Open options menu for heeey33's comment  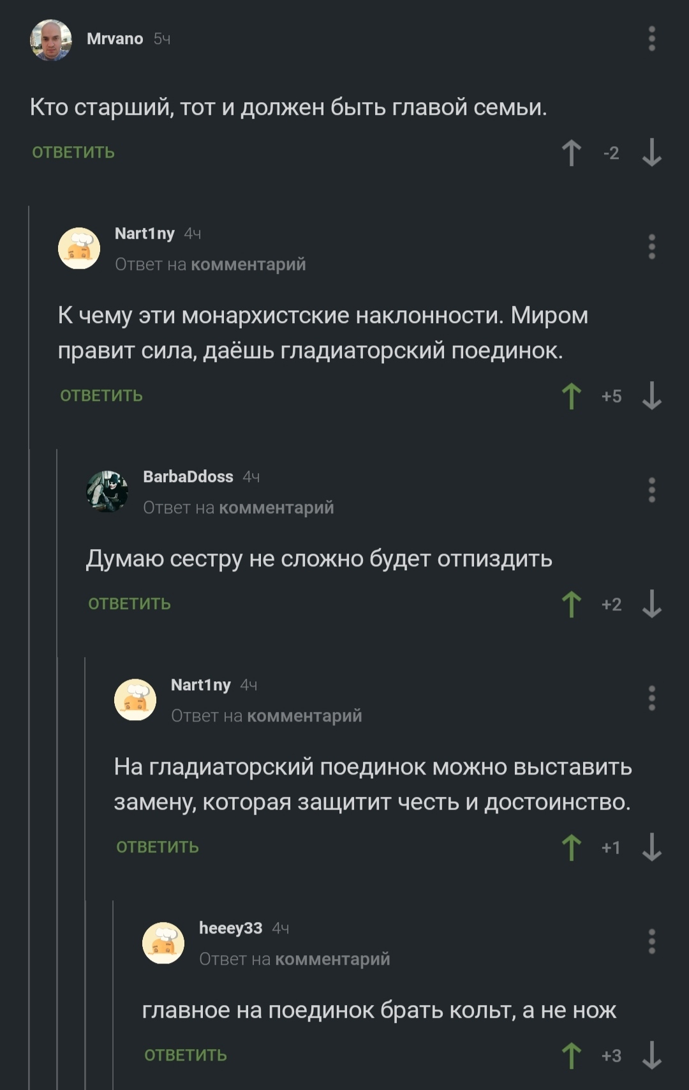click(651, 942)
